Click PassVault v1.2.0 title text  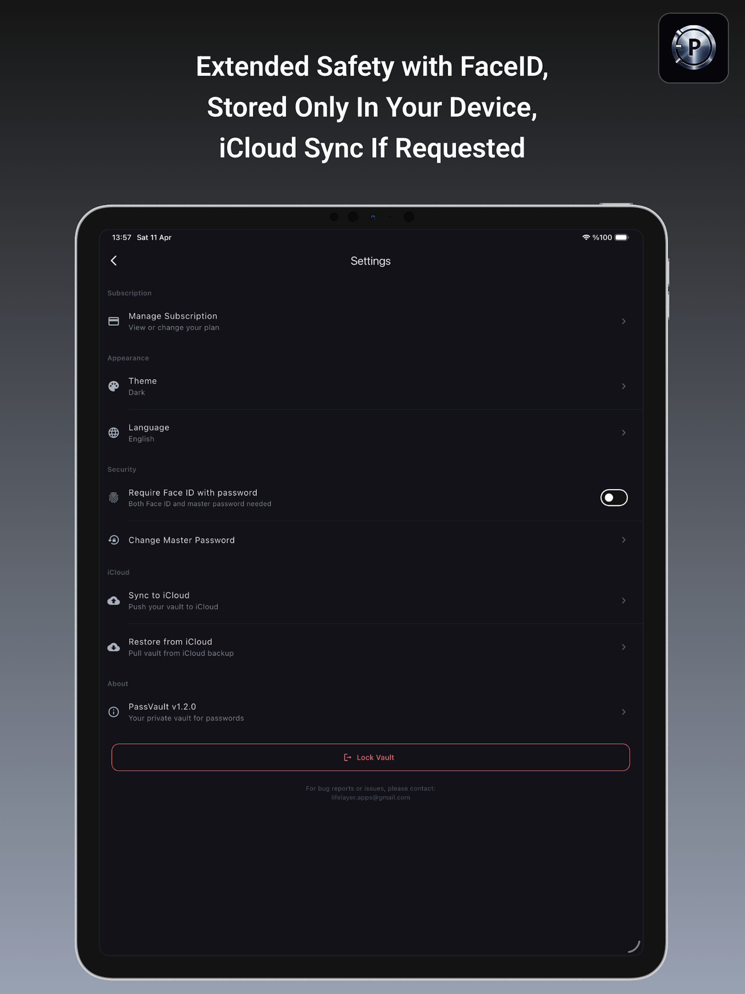pos(162,707)
